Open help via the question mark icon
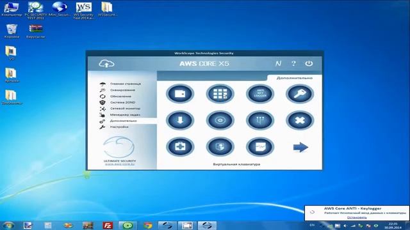The image size is (410, 230). click(293, 63)
